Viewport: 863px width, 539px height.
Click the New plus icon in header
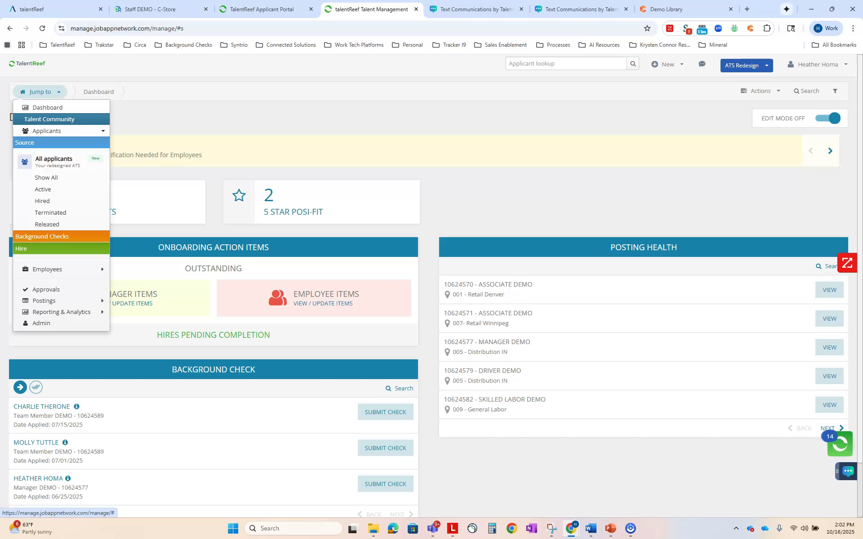(x=656, y=64)
